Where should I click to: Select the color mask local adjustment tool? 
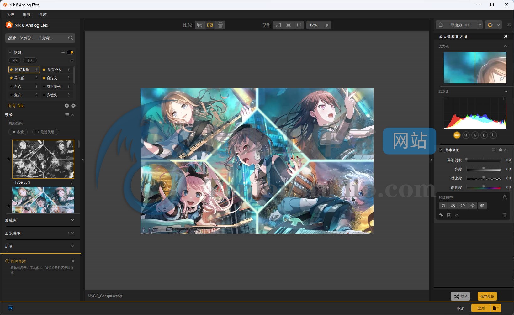pos(482,206)
